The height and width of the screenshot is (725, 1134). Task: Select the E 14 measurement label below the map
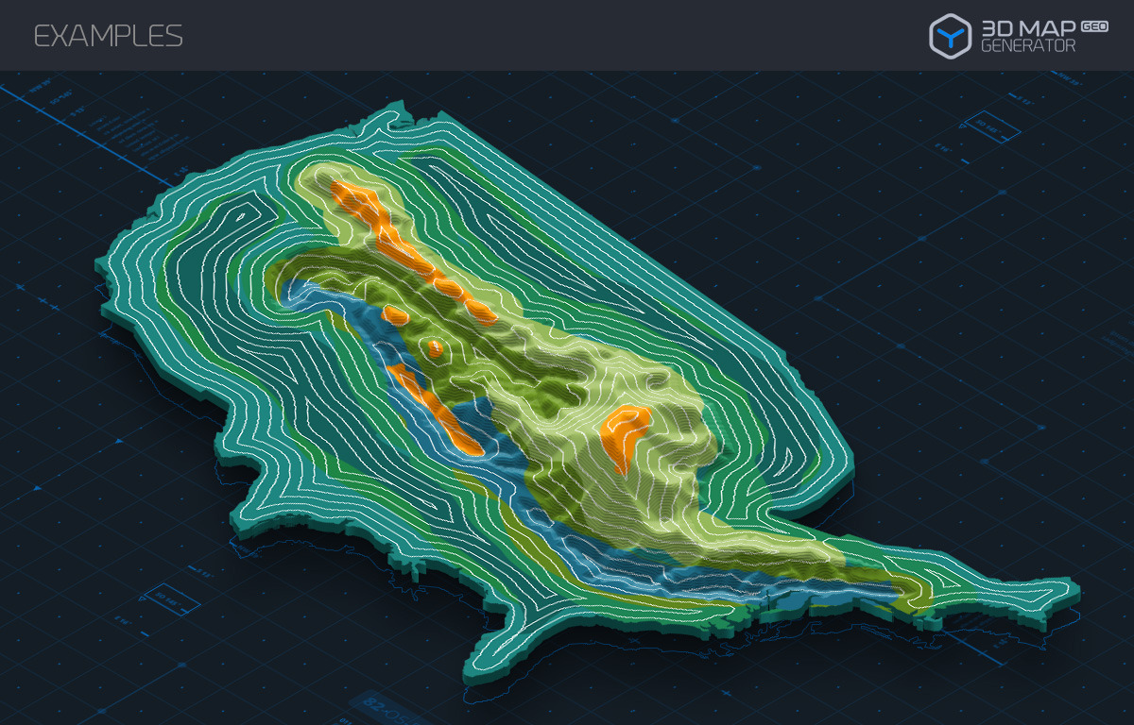[123, 621]
